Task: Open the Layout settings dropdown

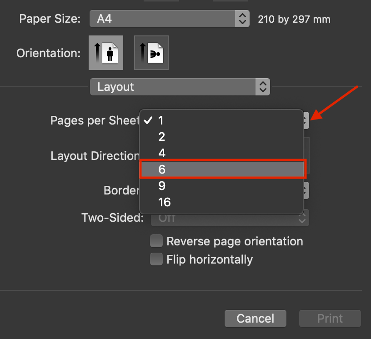Action: pyautogui.click(x=180, y=87)
